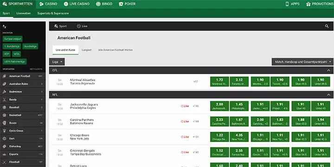Select the ATP favorite tag

[6, 54]
